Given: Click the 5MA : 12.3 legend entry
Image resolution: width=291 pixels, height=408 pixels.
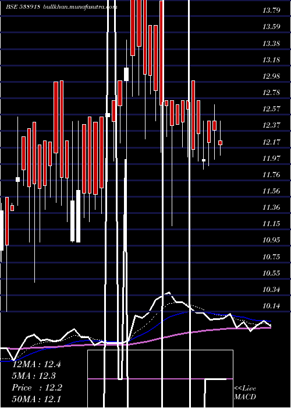Looking at the screenshot, I should pyautogui.click(x=34, y=376).
